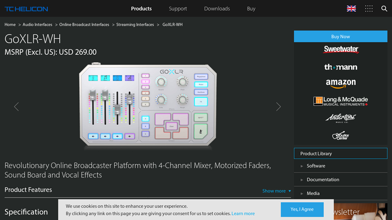Go to Streaming Interfaces breadcrumb
Screen dimensions: 392x220
pyautogui.click(x=135, y=24)
